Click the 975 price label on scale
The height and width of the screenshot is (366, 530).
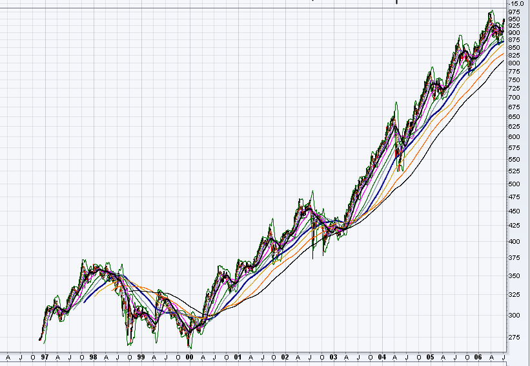pos(514,12)
